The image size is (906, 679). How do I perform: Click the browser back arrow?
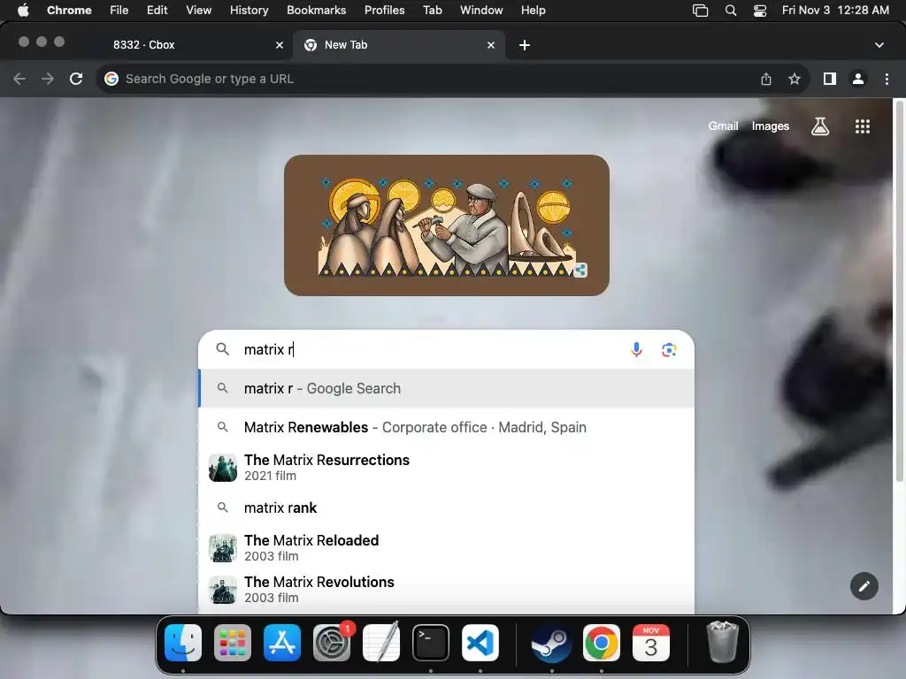(19, 79)
